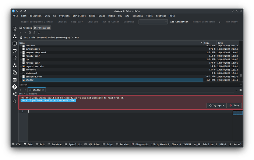The height and width of the screenshot is (160, 254).
Task: Click the file list vertical scrollbar handle
Action: click(x=241, y=75)
